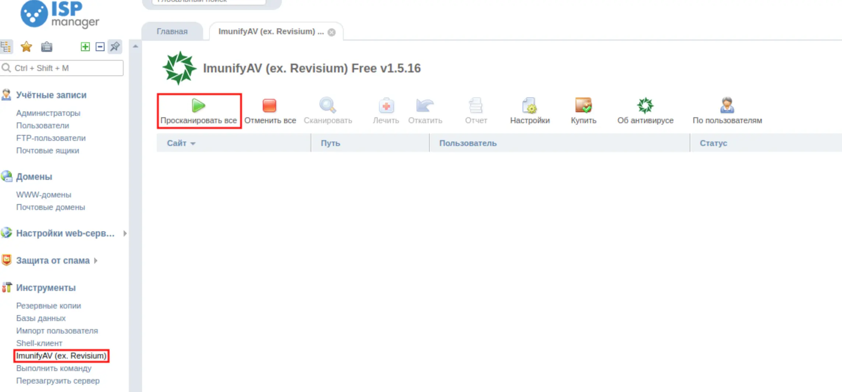Screen dimensions: 842x392
Task: Open Резервные копии page
Action: (49, 306)
